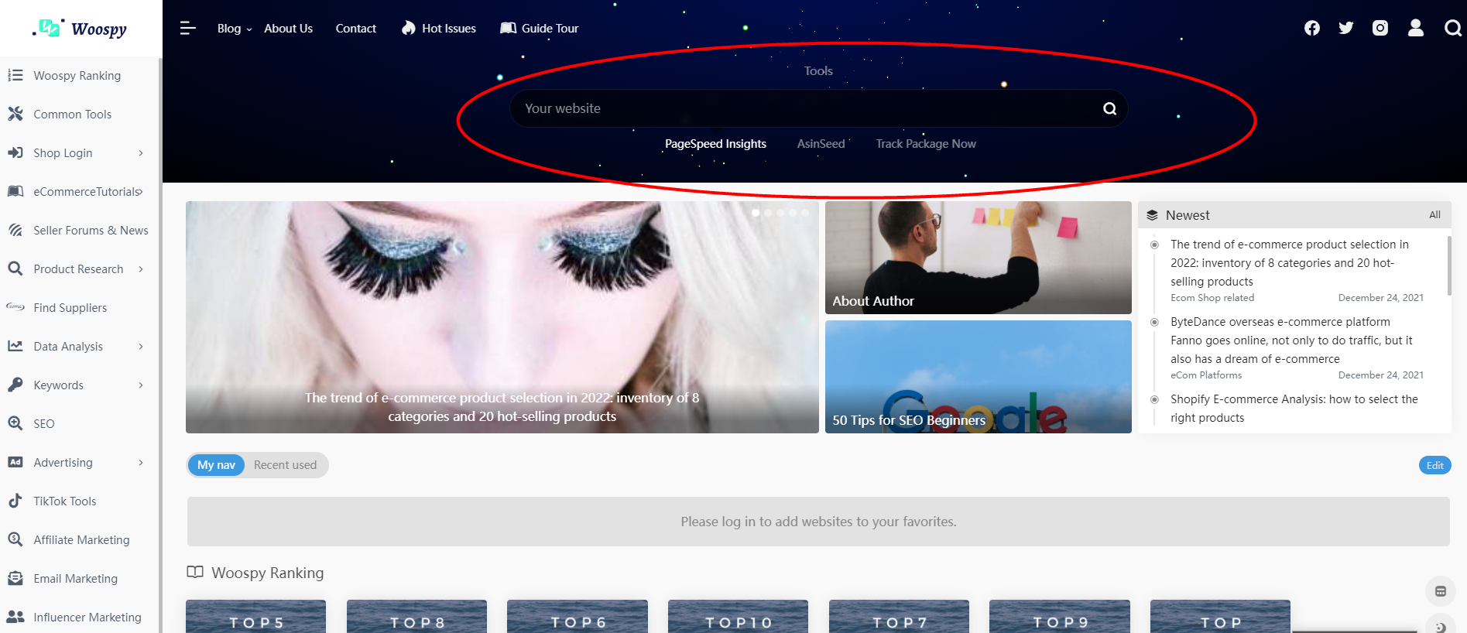This screenshot has width=1467, height=633.
Task: Select the Track Package Now search mode
Action: click(x=925, y=144)
